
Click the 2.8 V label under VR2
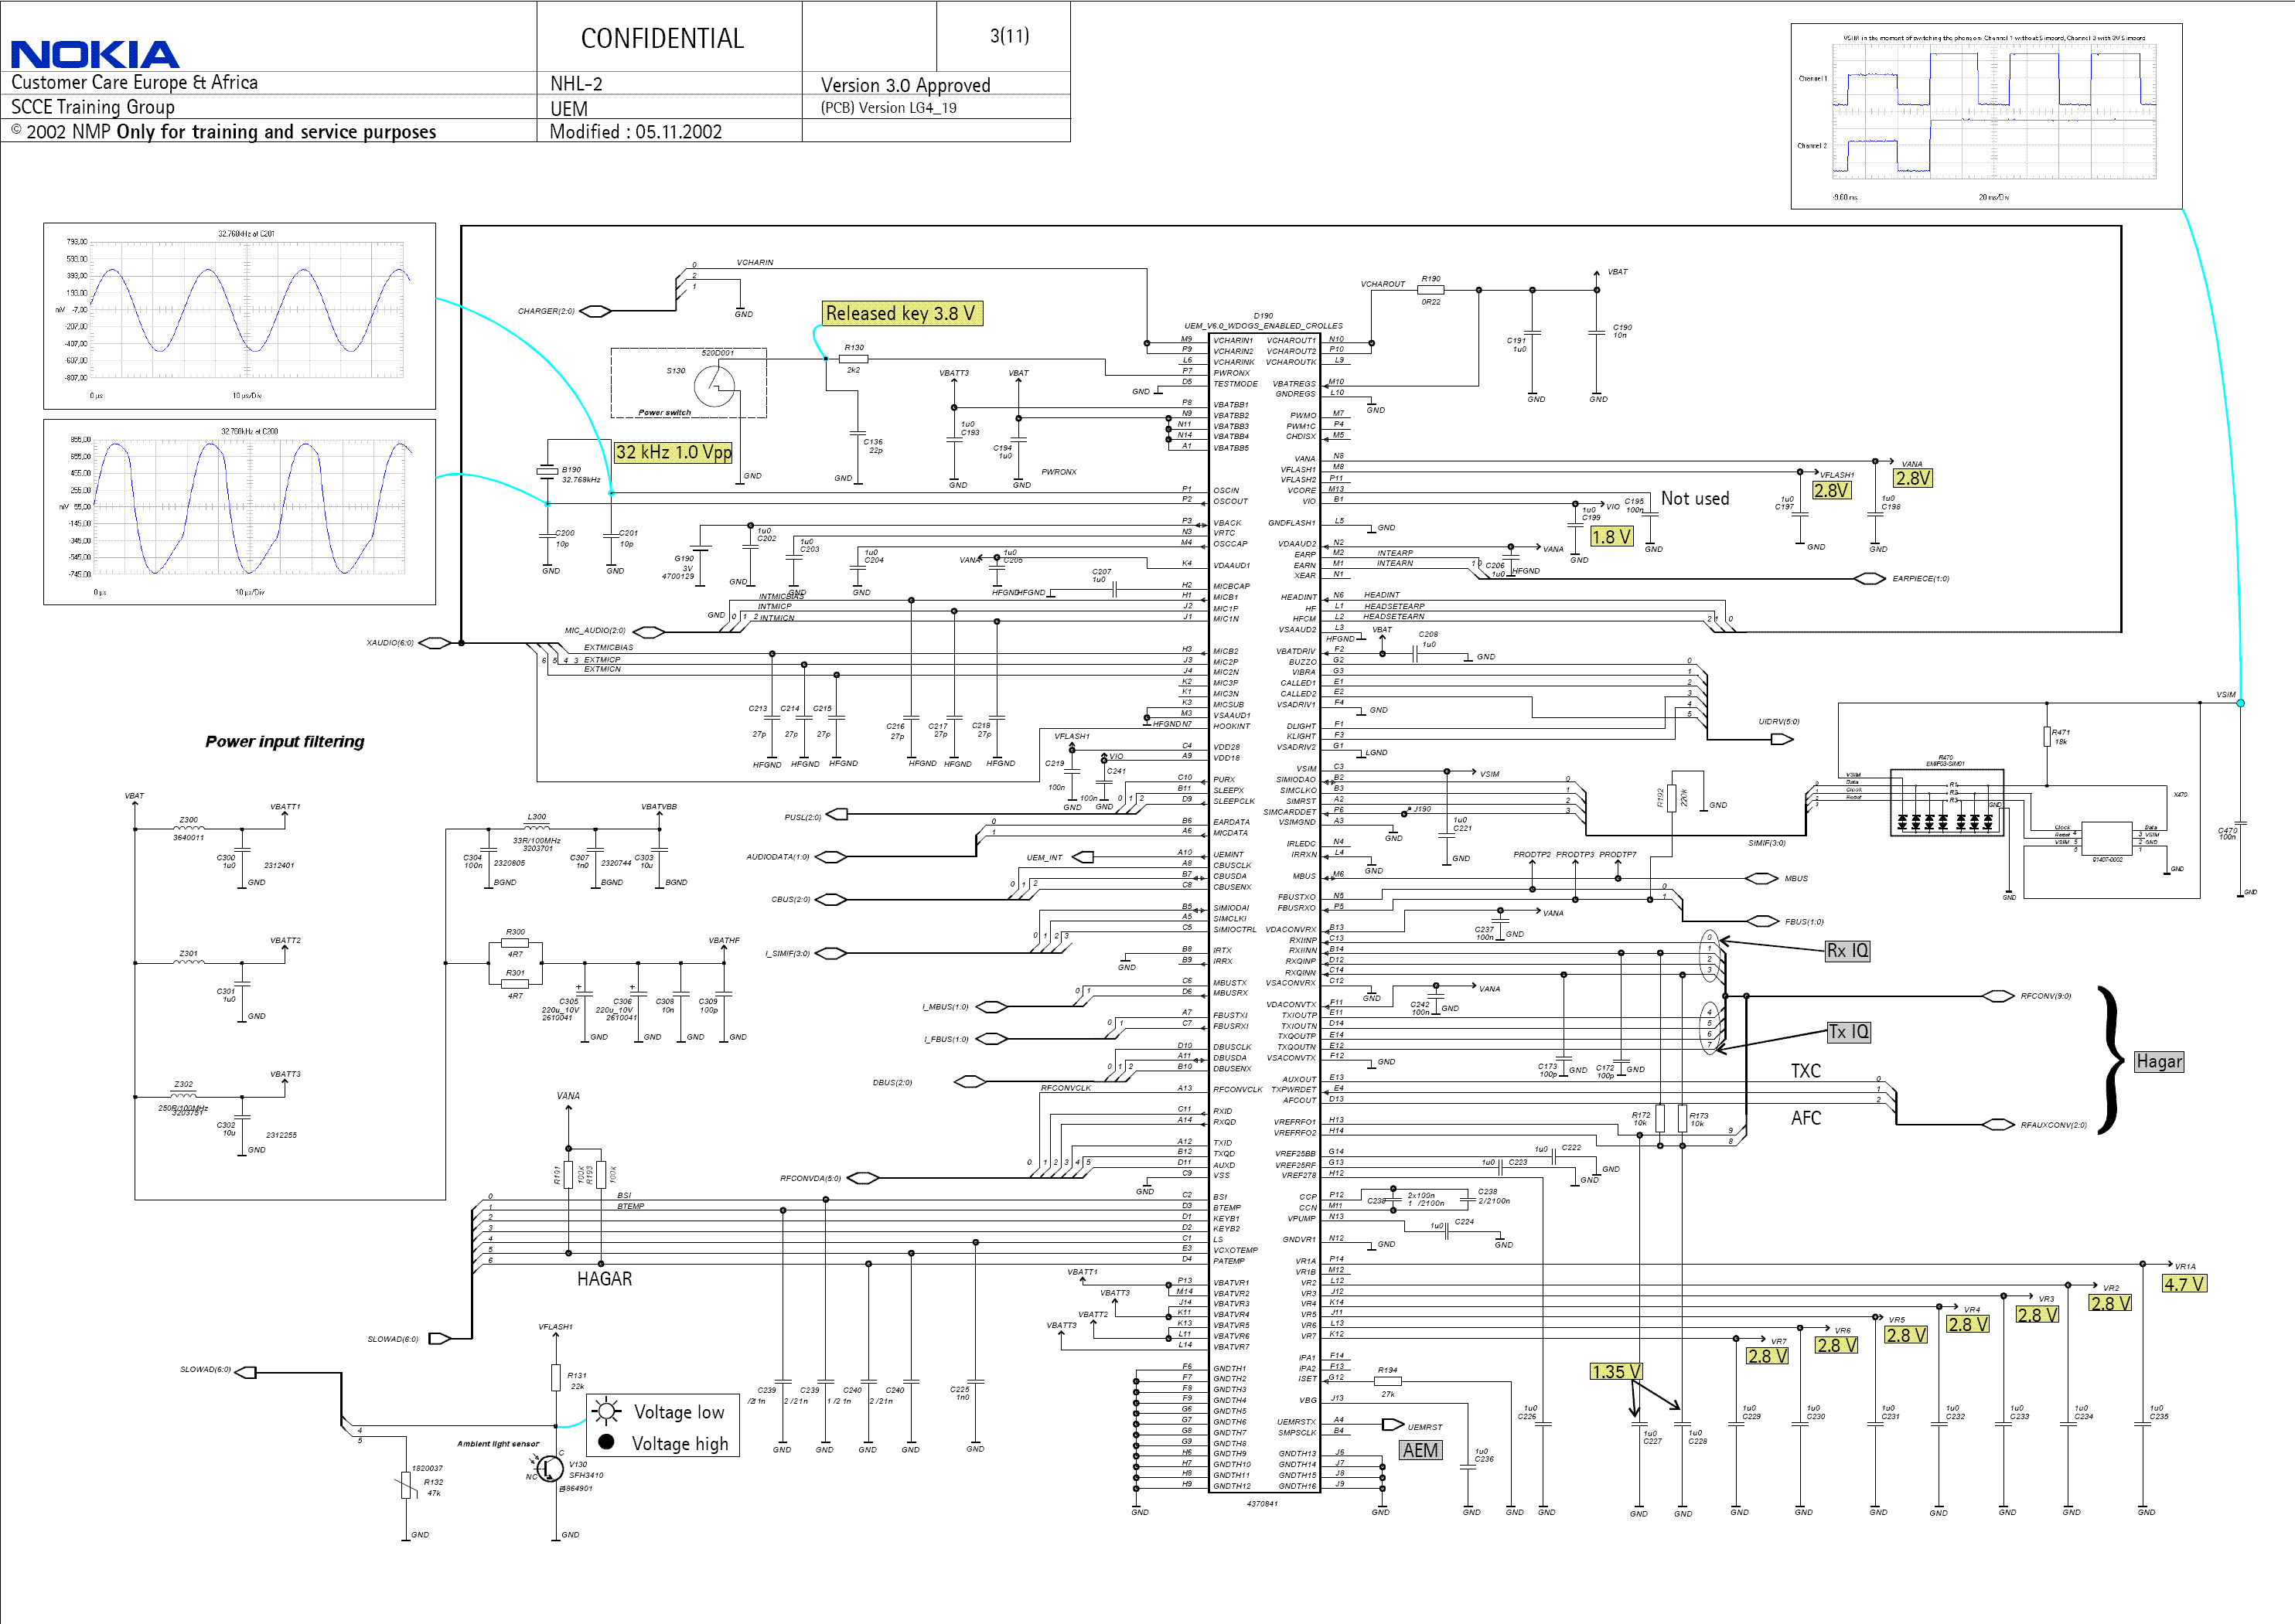[2110, 1303]
